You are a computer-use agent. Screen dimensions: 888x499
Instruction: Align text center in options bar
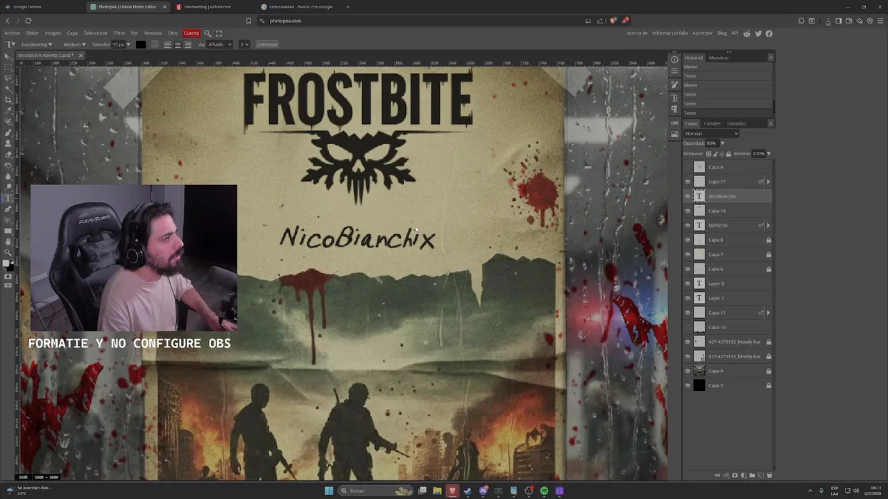pos(178,44)
